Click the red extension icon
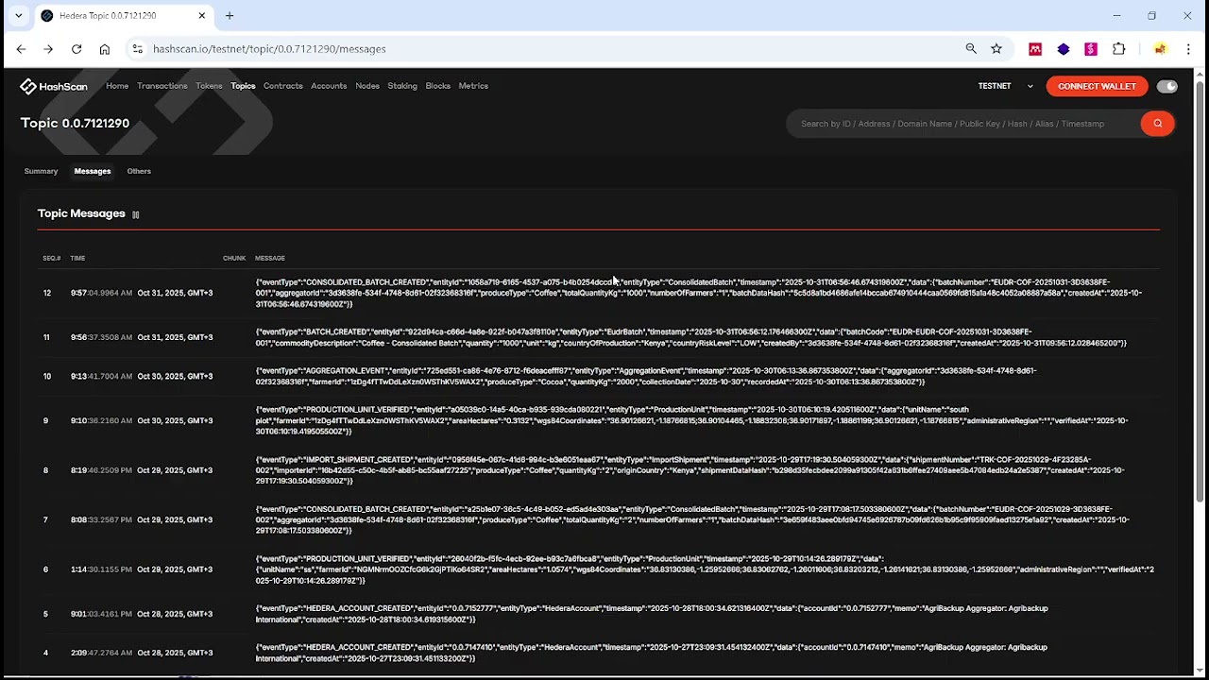The height and width of the screenshot is (680, 1209). tap(1035, 49)
